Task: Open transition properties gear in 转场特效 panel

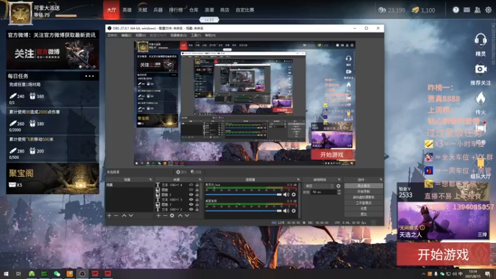Action: point(339,186)
